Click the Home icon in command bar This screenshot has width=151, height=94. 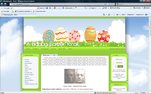point(104,15)
